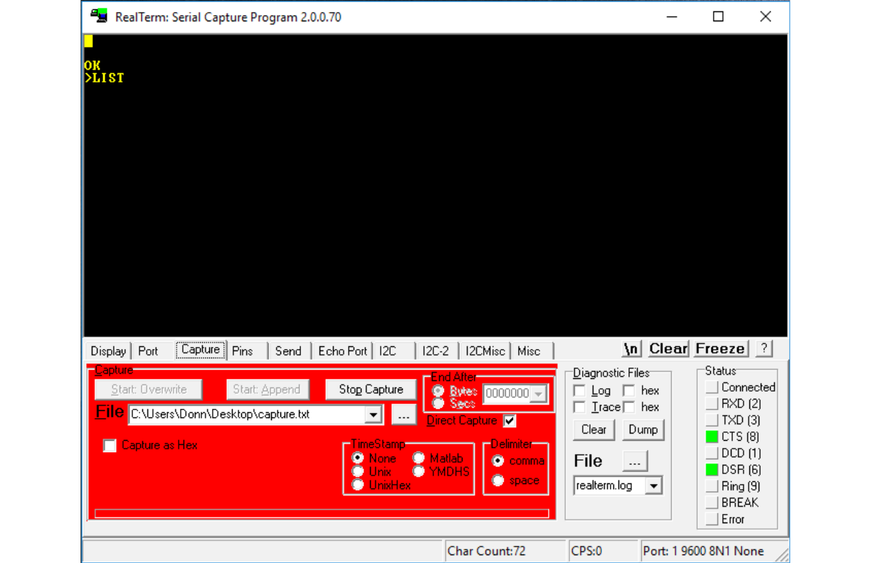The image size is (871, 563).
Task: Select the Capture tab
Action: coord(201,350)
